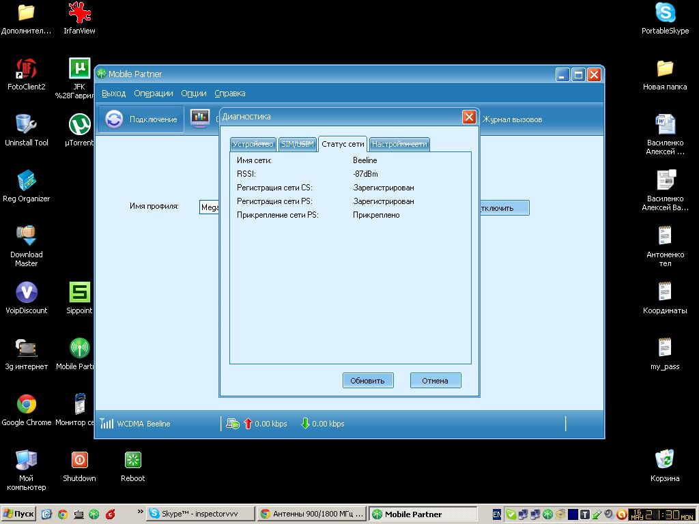Click the Reboot desktop icon

133,466
